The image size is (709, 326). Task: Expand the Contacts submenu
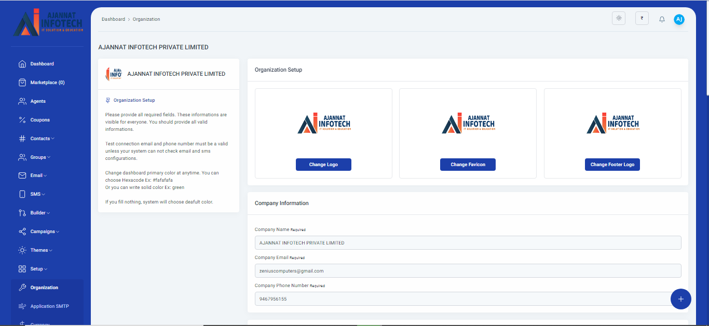(42, 139)
